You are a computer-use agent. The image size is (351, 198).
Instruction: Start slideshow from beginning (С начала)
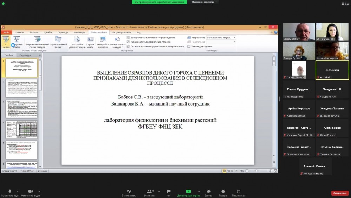6,41
